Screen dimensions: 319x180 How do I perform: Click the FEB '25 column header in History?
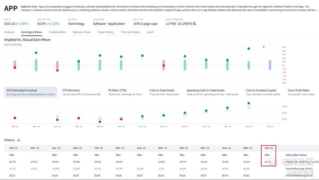tap(269, 148)
